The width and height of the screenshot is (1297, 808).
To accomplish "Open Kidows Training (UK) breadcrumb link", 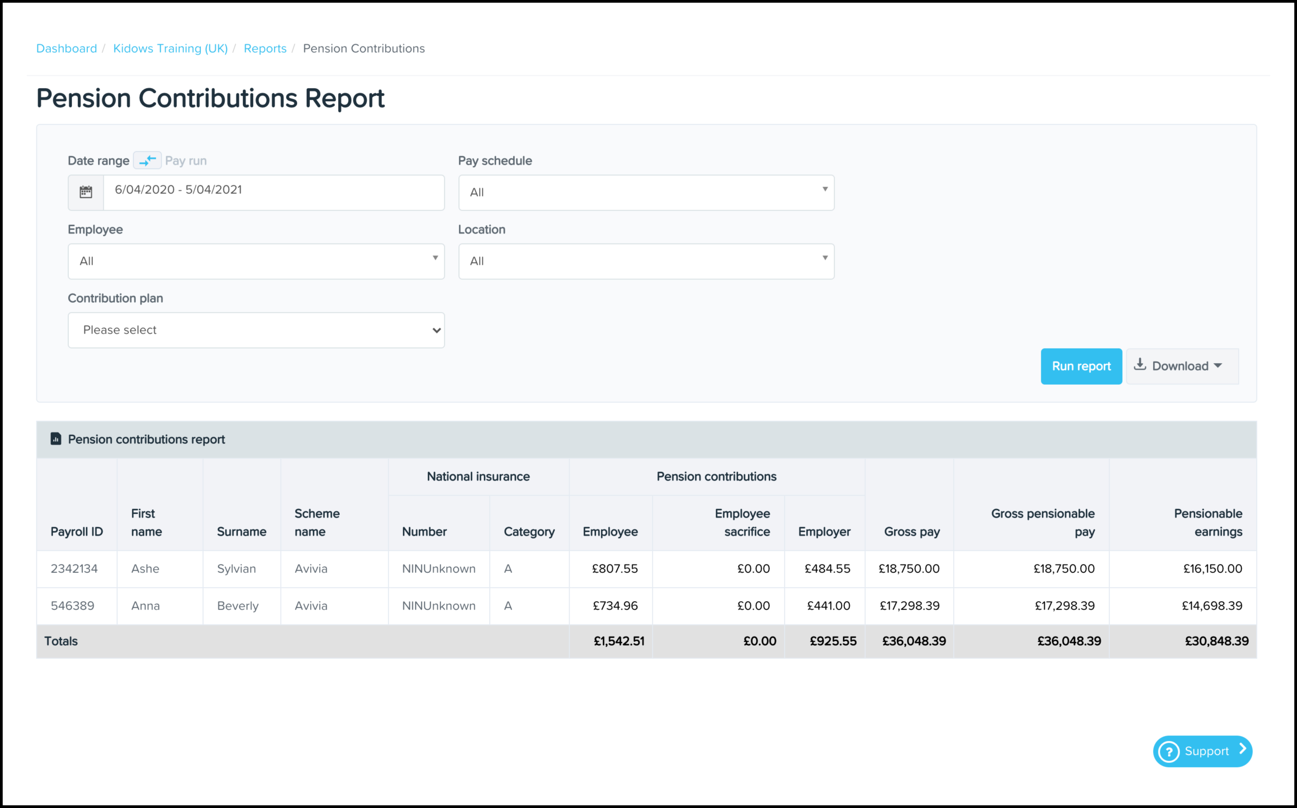I will (x=170, y=48).
